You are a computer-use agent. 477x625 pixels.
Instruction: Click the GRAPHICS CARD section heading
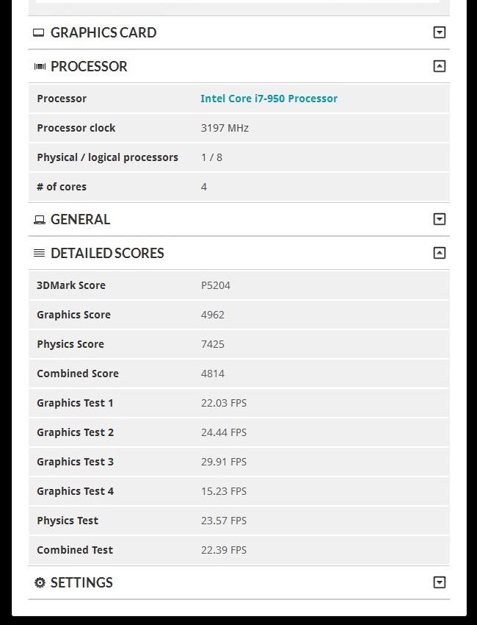coord(103,32)
